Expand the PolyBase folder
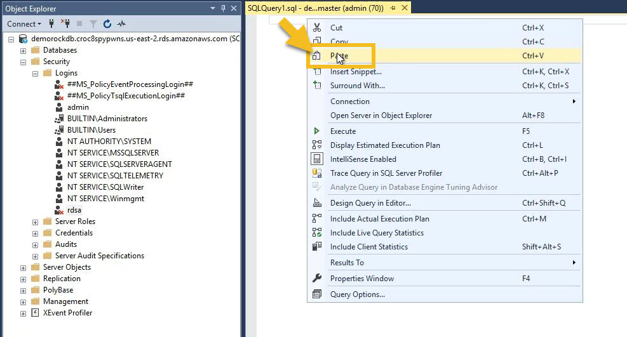This screenshot has width=627, height=337. (x=24, y=291)
